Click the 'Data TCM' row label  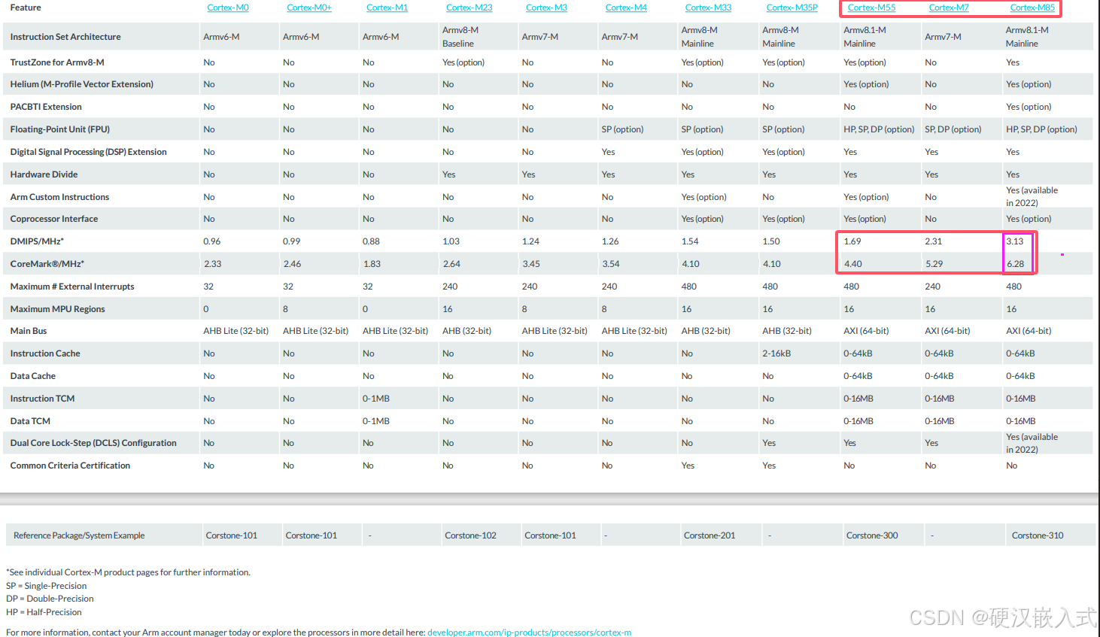click(x=30, y=421)
